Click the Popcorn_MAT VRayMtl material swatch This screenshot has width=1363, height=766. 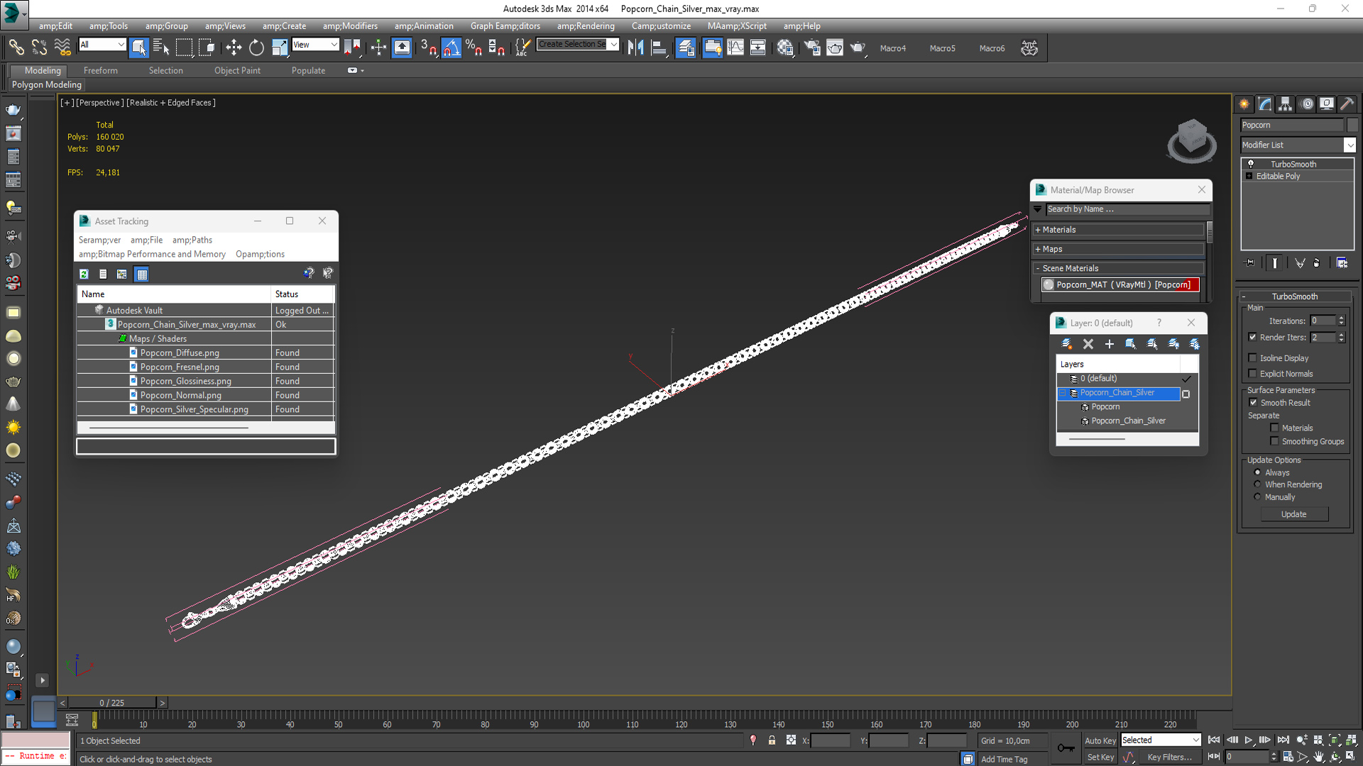pos(1048,284)
